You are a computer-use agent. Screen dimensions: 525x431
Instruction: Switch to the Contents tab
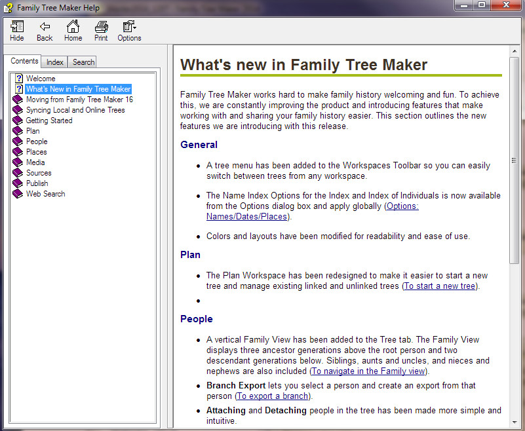[24, 61]
